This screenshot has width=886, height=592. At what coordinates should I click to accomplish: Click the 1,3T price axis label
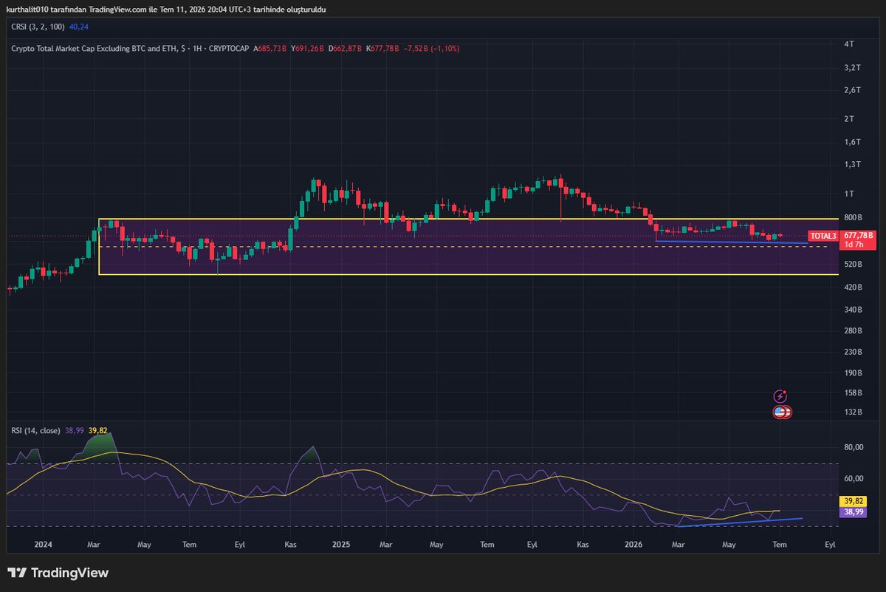[853, 164]
